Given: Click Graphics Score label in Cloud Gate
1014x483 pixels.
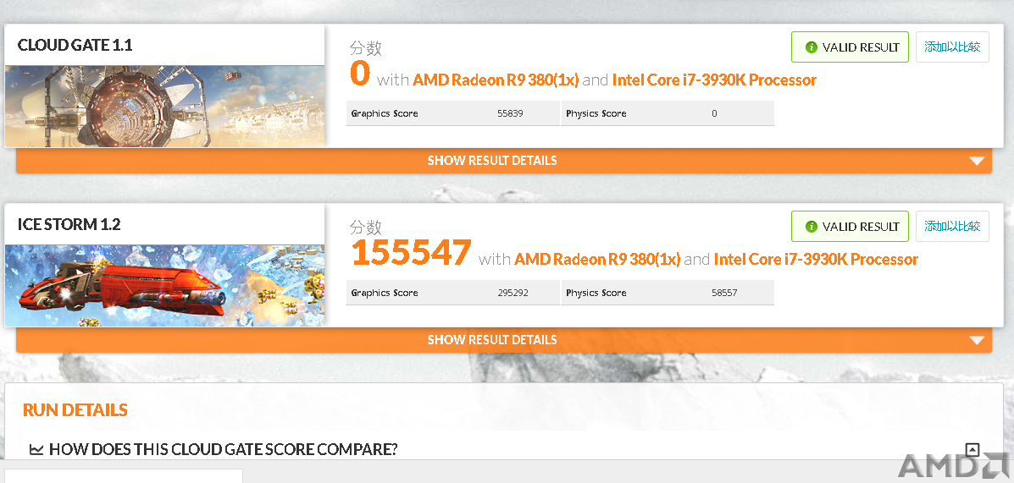Looking at the screenshot, I should click(x=385, y=113).
